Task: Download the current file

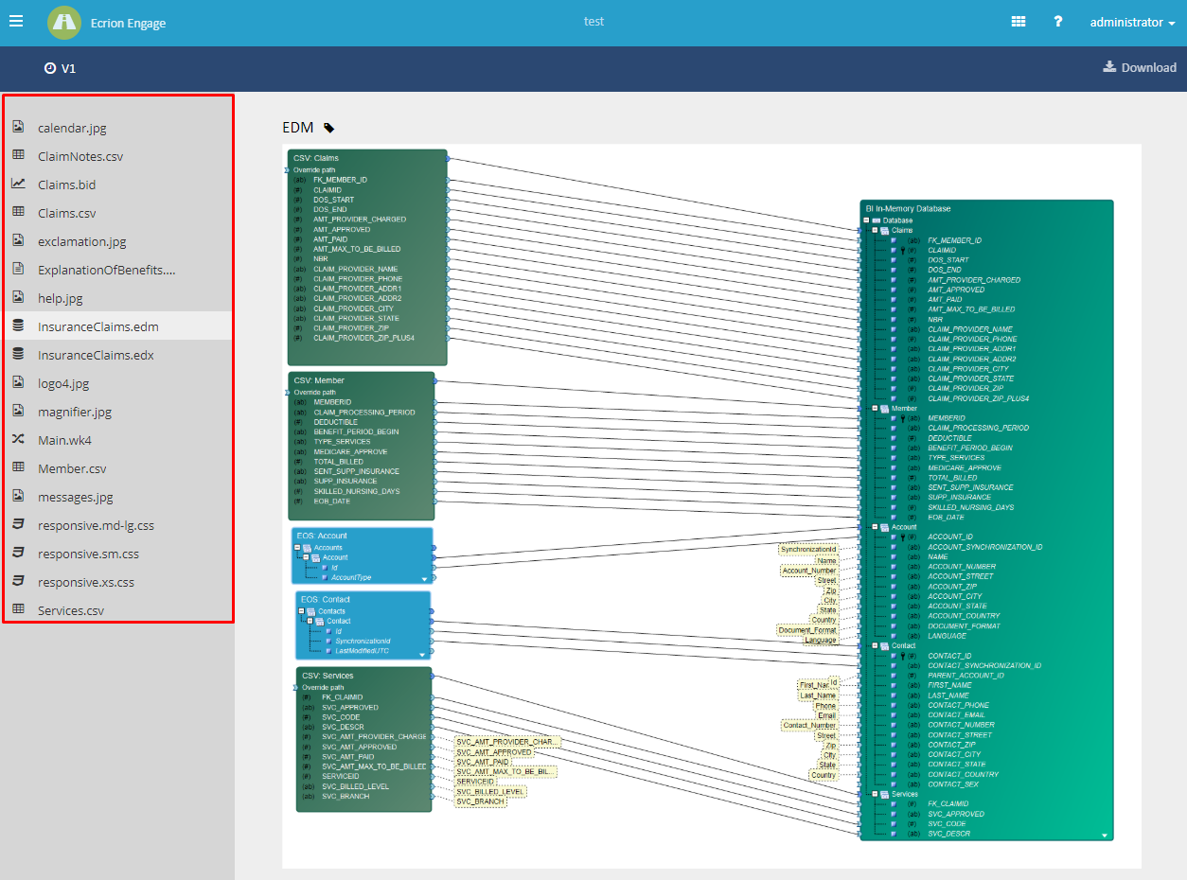Action: [1140, 68]
